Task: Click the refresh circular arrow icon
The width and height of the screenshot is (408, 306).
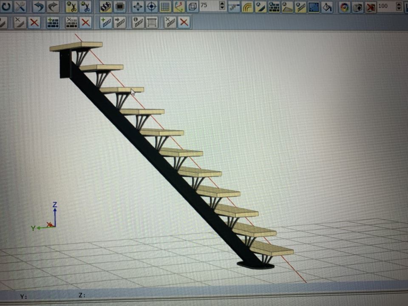Action: tap(6, 6)
